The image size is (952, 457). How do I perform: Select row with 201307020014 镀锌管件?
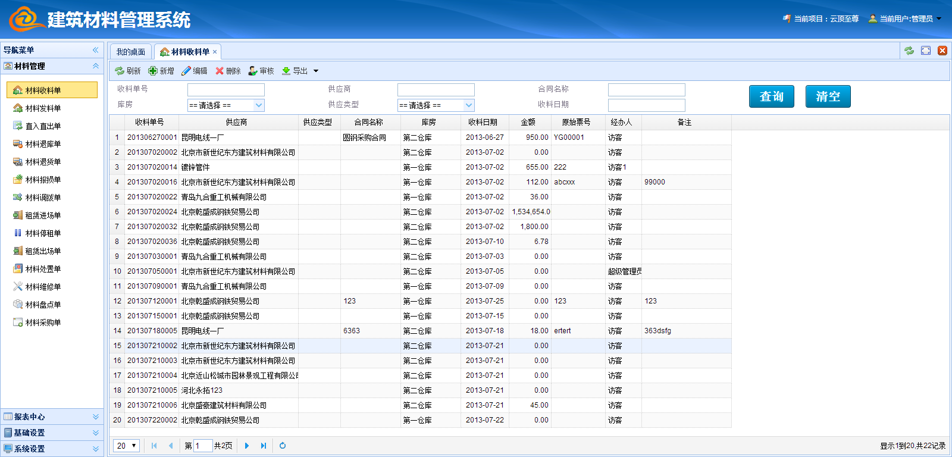[420, 167]
